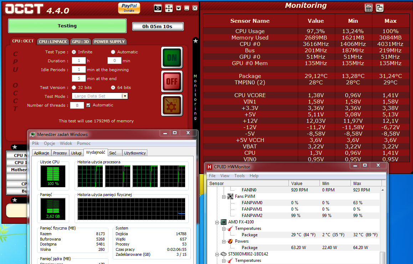Switch to Usługi tab
The image size is (413, 264).
click(76, 153)
